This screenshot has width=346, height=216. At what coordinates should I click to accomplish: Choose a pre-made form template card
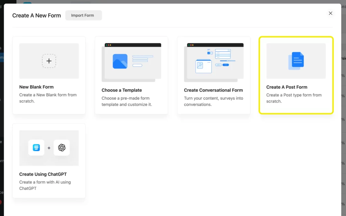(131, 75)
